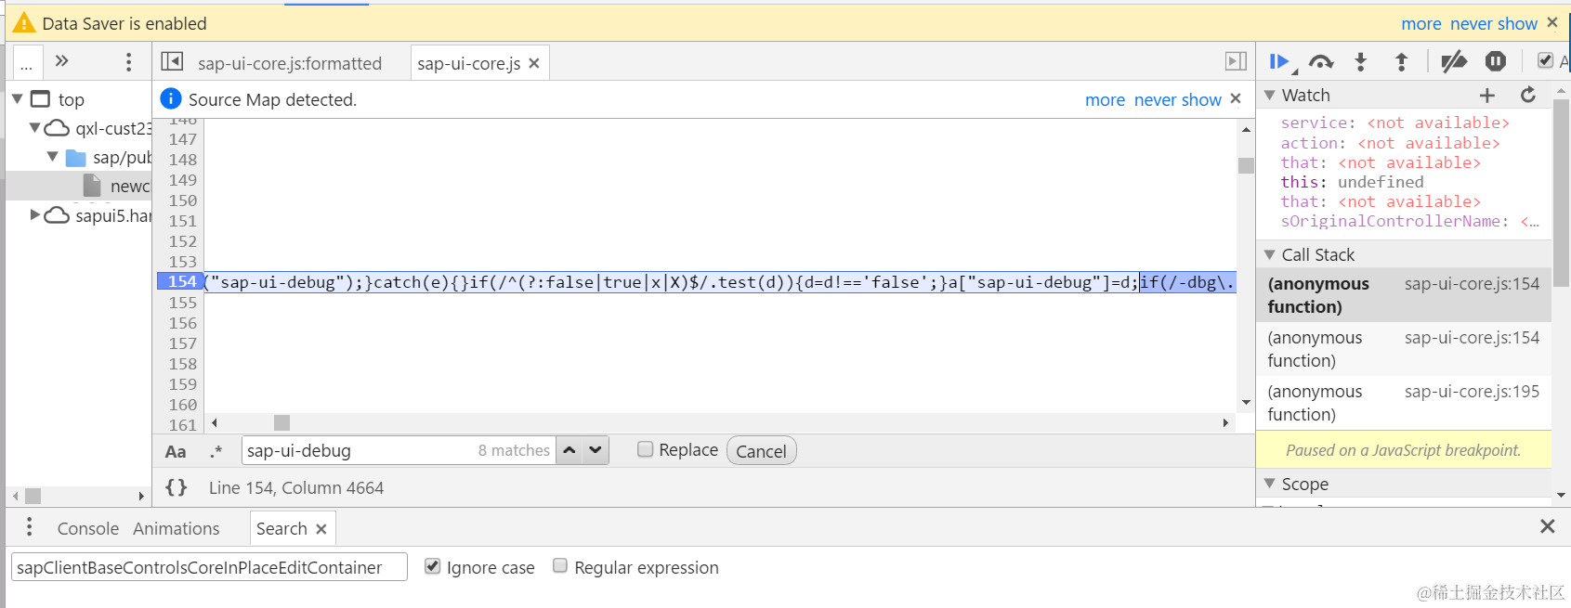Dismiss the Source Map detected infobar
The image size is (1571, 608).
click(x=1236, y=98)
